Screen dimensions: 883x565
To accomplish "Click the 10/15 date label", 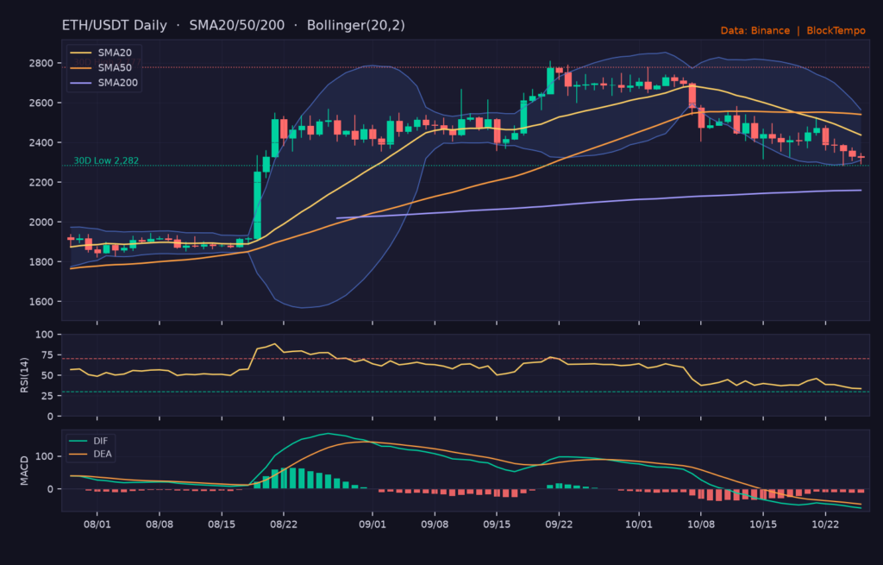I will pos(763,524).
